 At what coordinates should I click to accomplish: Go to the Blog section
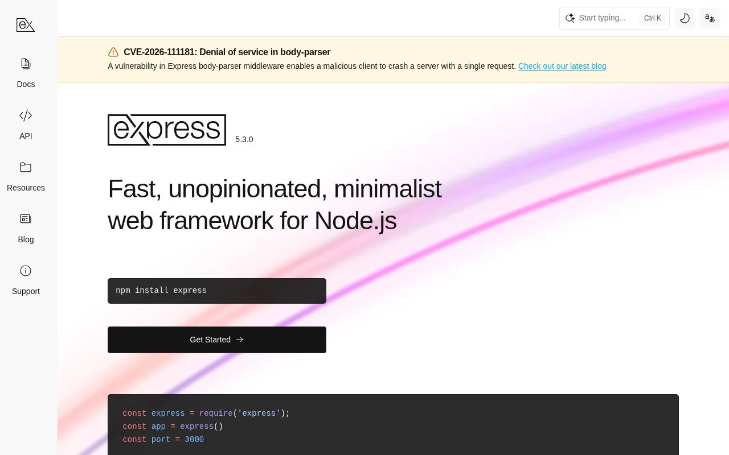click(26, 229)
